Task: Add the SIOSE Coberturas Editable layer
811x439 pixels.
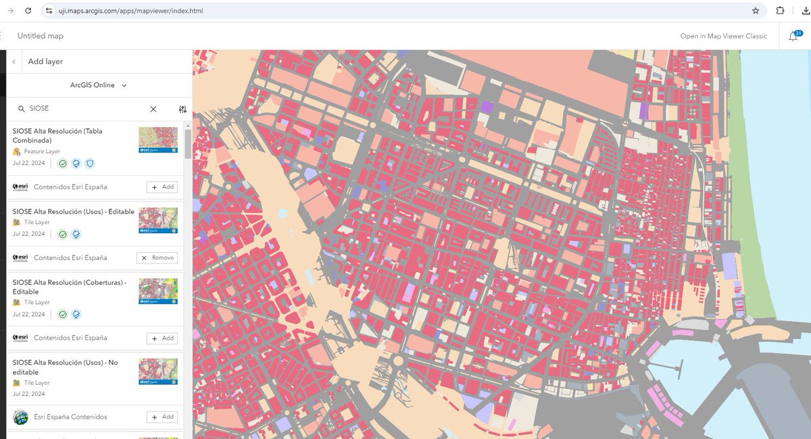Action: click(162, 338)
